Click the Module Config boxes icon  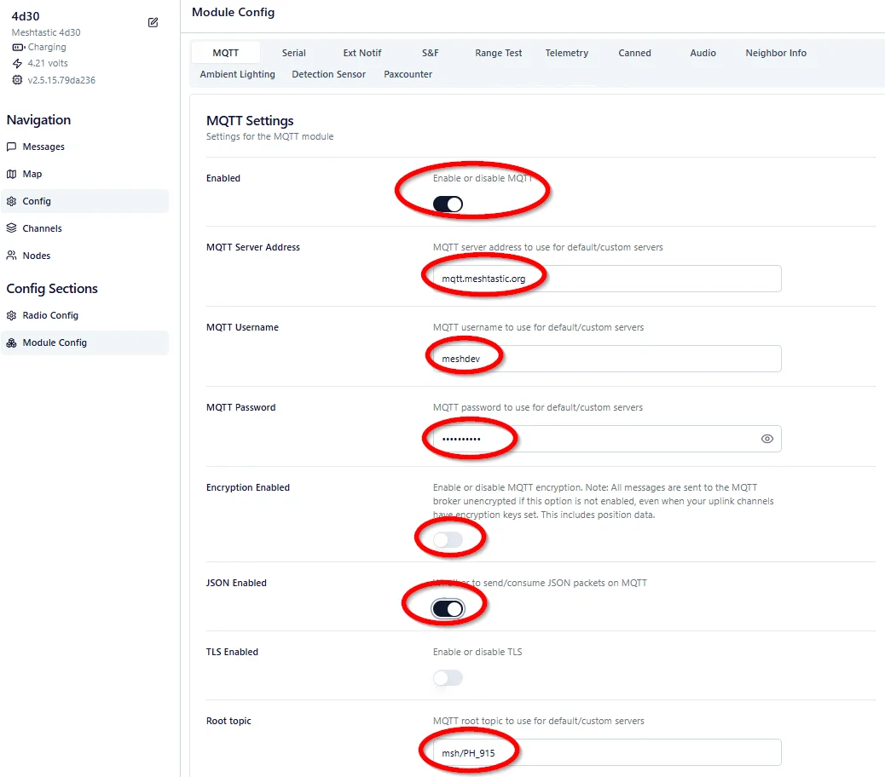click(11, 342)
